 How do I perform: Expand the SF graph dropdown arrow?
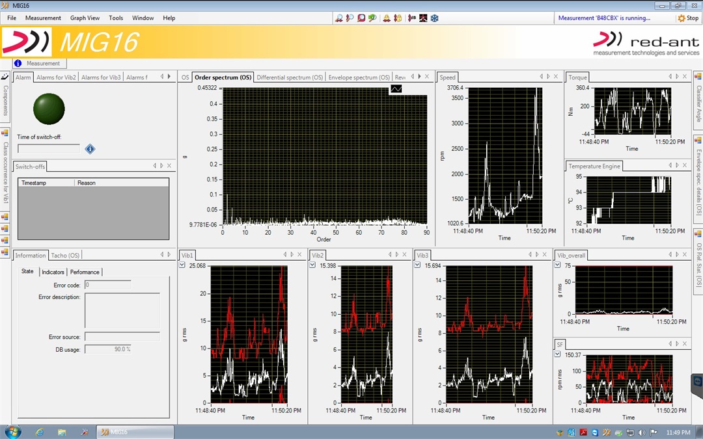point(558,354)
